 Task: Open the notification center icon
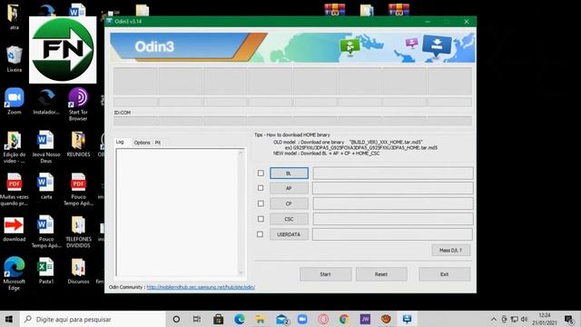coord(569,319)
